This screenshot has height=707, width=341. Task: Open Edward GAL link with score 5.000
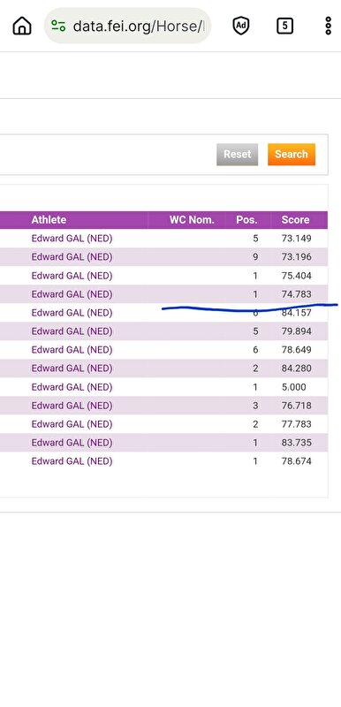72,387
